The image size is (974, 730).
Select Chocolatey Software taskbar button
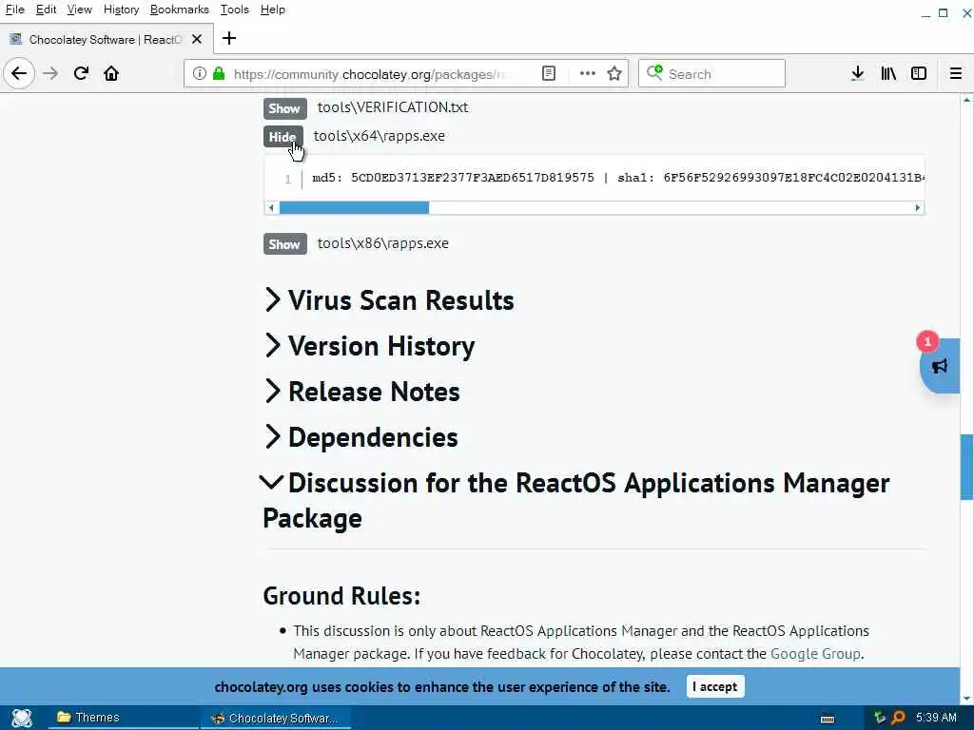tap(276, 719)
